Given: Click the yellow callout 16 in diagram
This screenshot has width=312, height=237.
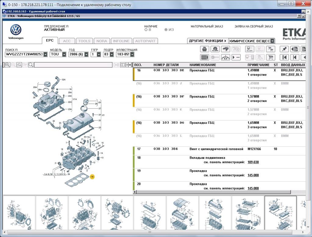Looking at the screenshot, I should pyautogui.click(x=92, y=177).
